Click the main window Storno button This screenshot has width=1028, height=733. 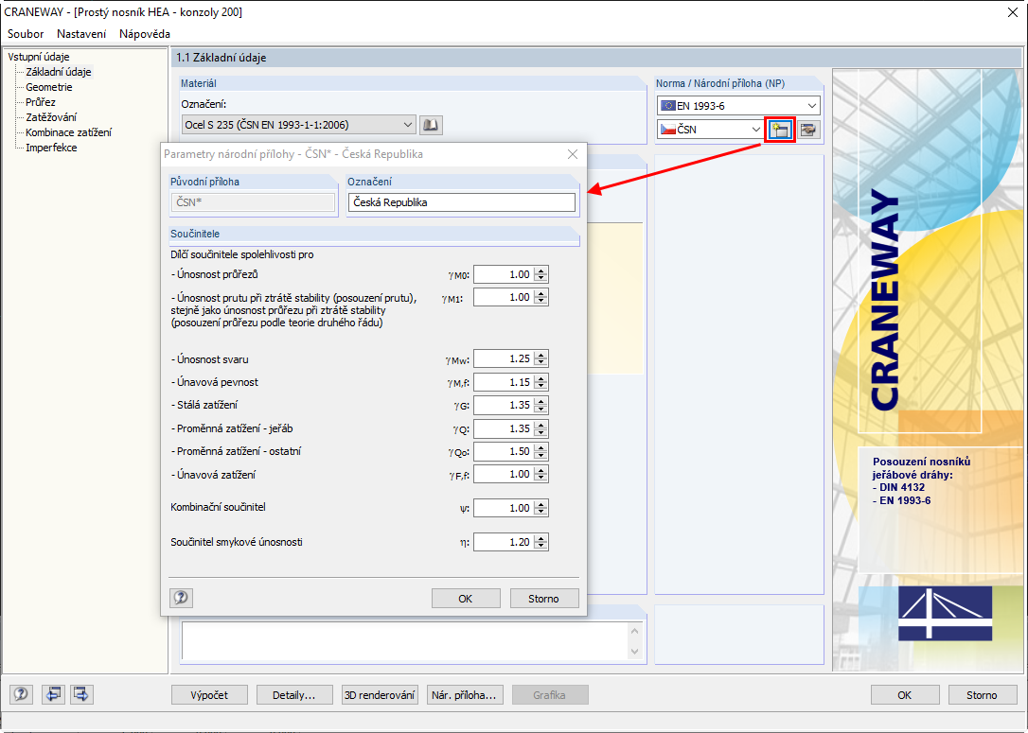[982, 695]
